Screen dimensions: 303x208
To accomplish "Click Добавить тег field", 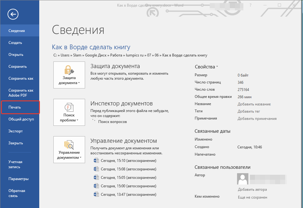I will (x=249, y=111).
